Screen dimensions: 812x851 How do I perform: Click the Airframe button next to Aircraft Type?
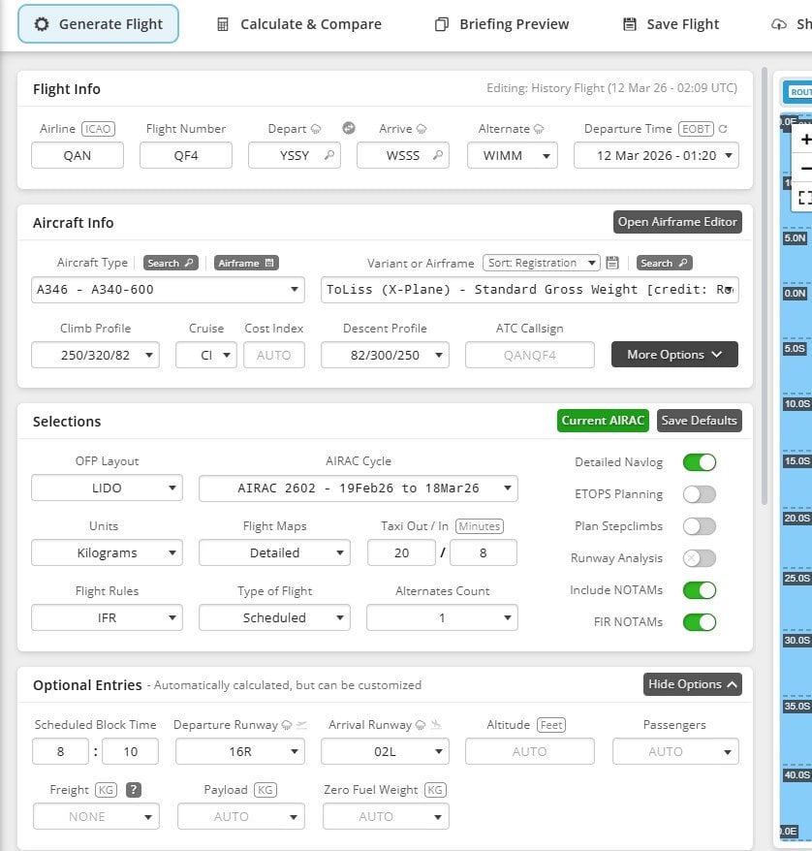point(247,263)
